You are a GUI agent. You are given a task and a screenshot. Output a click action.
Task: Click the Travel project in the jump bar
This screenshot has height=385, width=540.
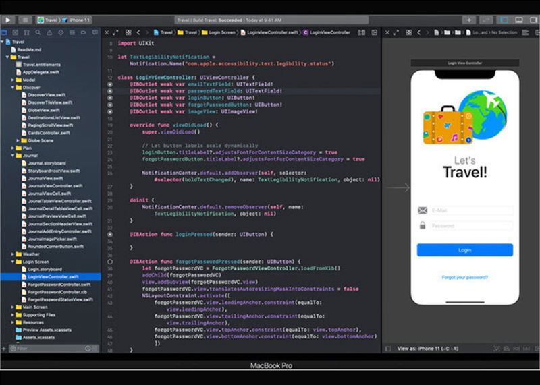163,32
